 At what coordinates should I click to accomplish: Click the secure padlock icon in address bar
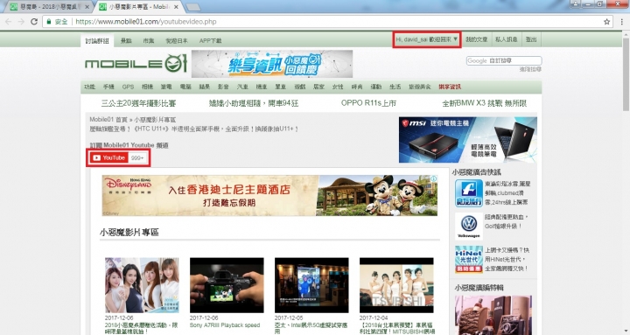point(49,22)
